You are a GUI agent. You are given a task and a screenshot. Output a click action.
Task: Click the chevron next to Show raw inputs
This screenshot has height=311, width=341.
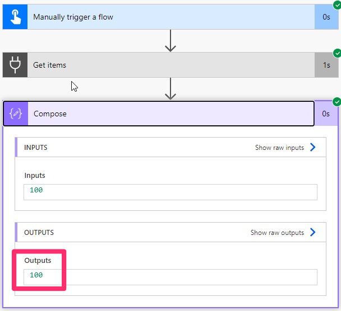click(313, 148)
